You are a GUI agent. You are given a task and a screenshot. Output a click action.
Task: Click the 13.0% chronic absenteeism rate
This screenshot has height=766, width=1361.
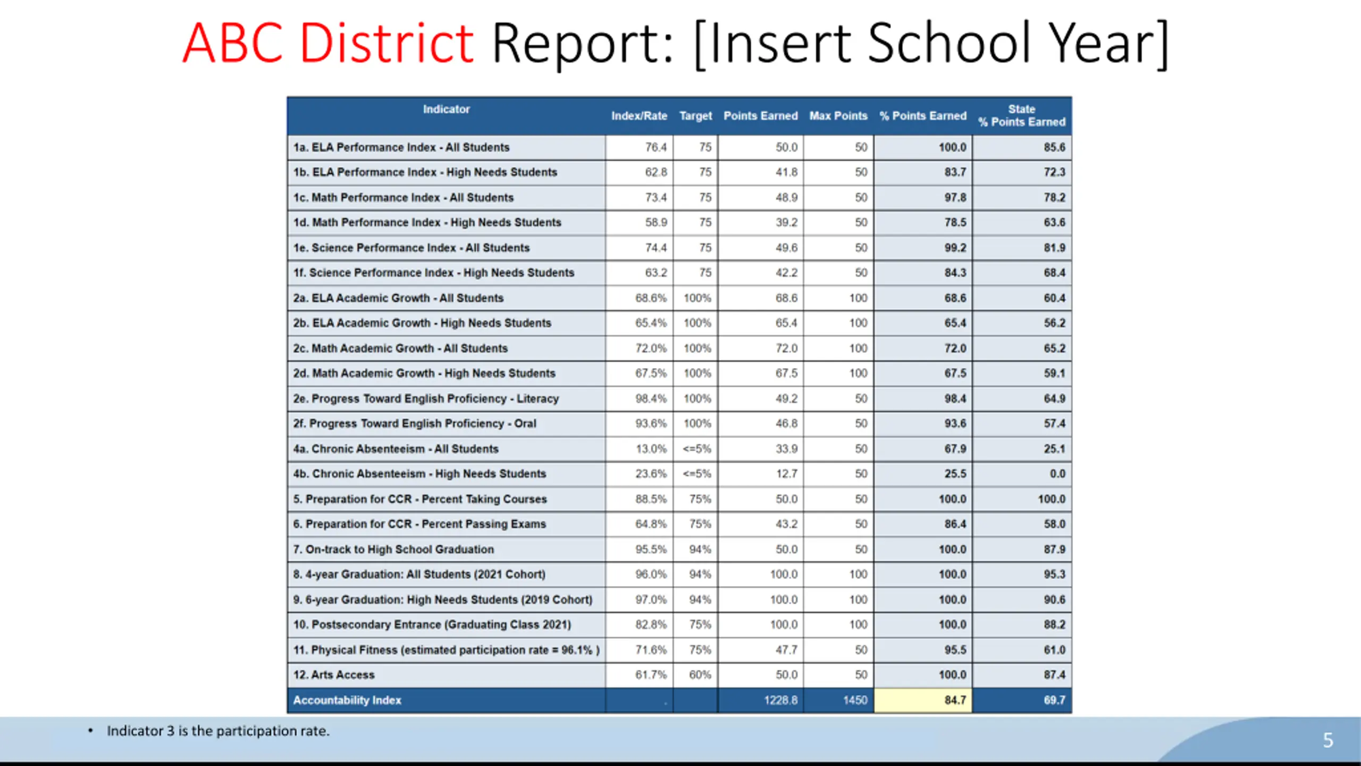651,448
